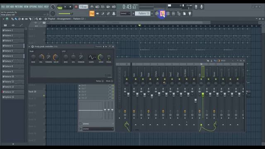Viewport: 265px width, 149px height.
Task: Open the playlist view icon
Action: 157,14
